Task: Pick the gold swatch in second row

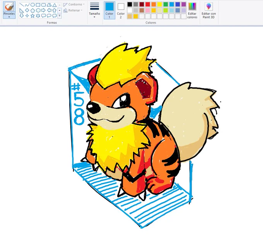Action: pyautogui.click(x=154, y=10)
